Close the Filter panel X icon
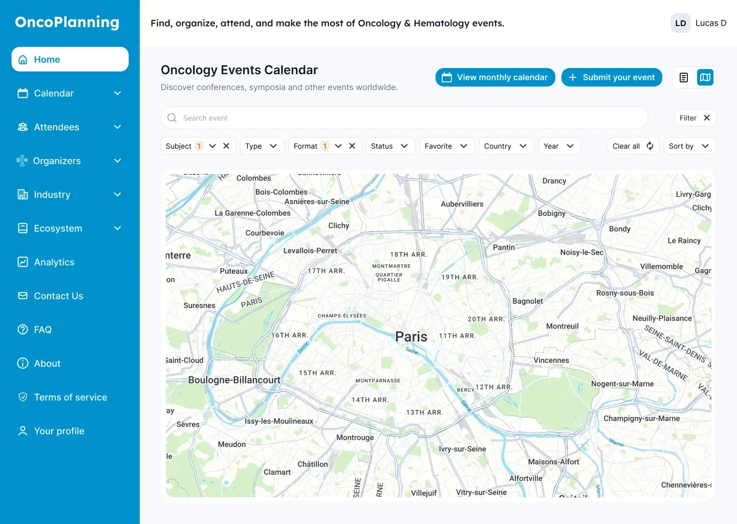 (707, 118)
